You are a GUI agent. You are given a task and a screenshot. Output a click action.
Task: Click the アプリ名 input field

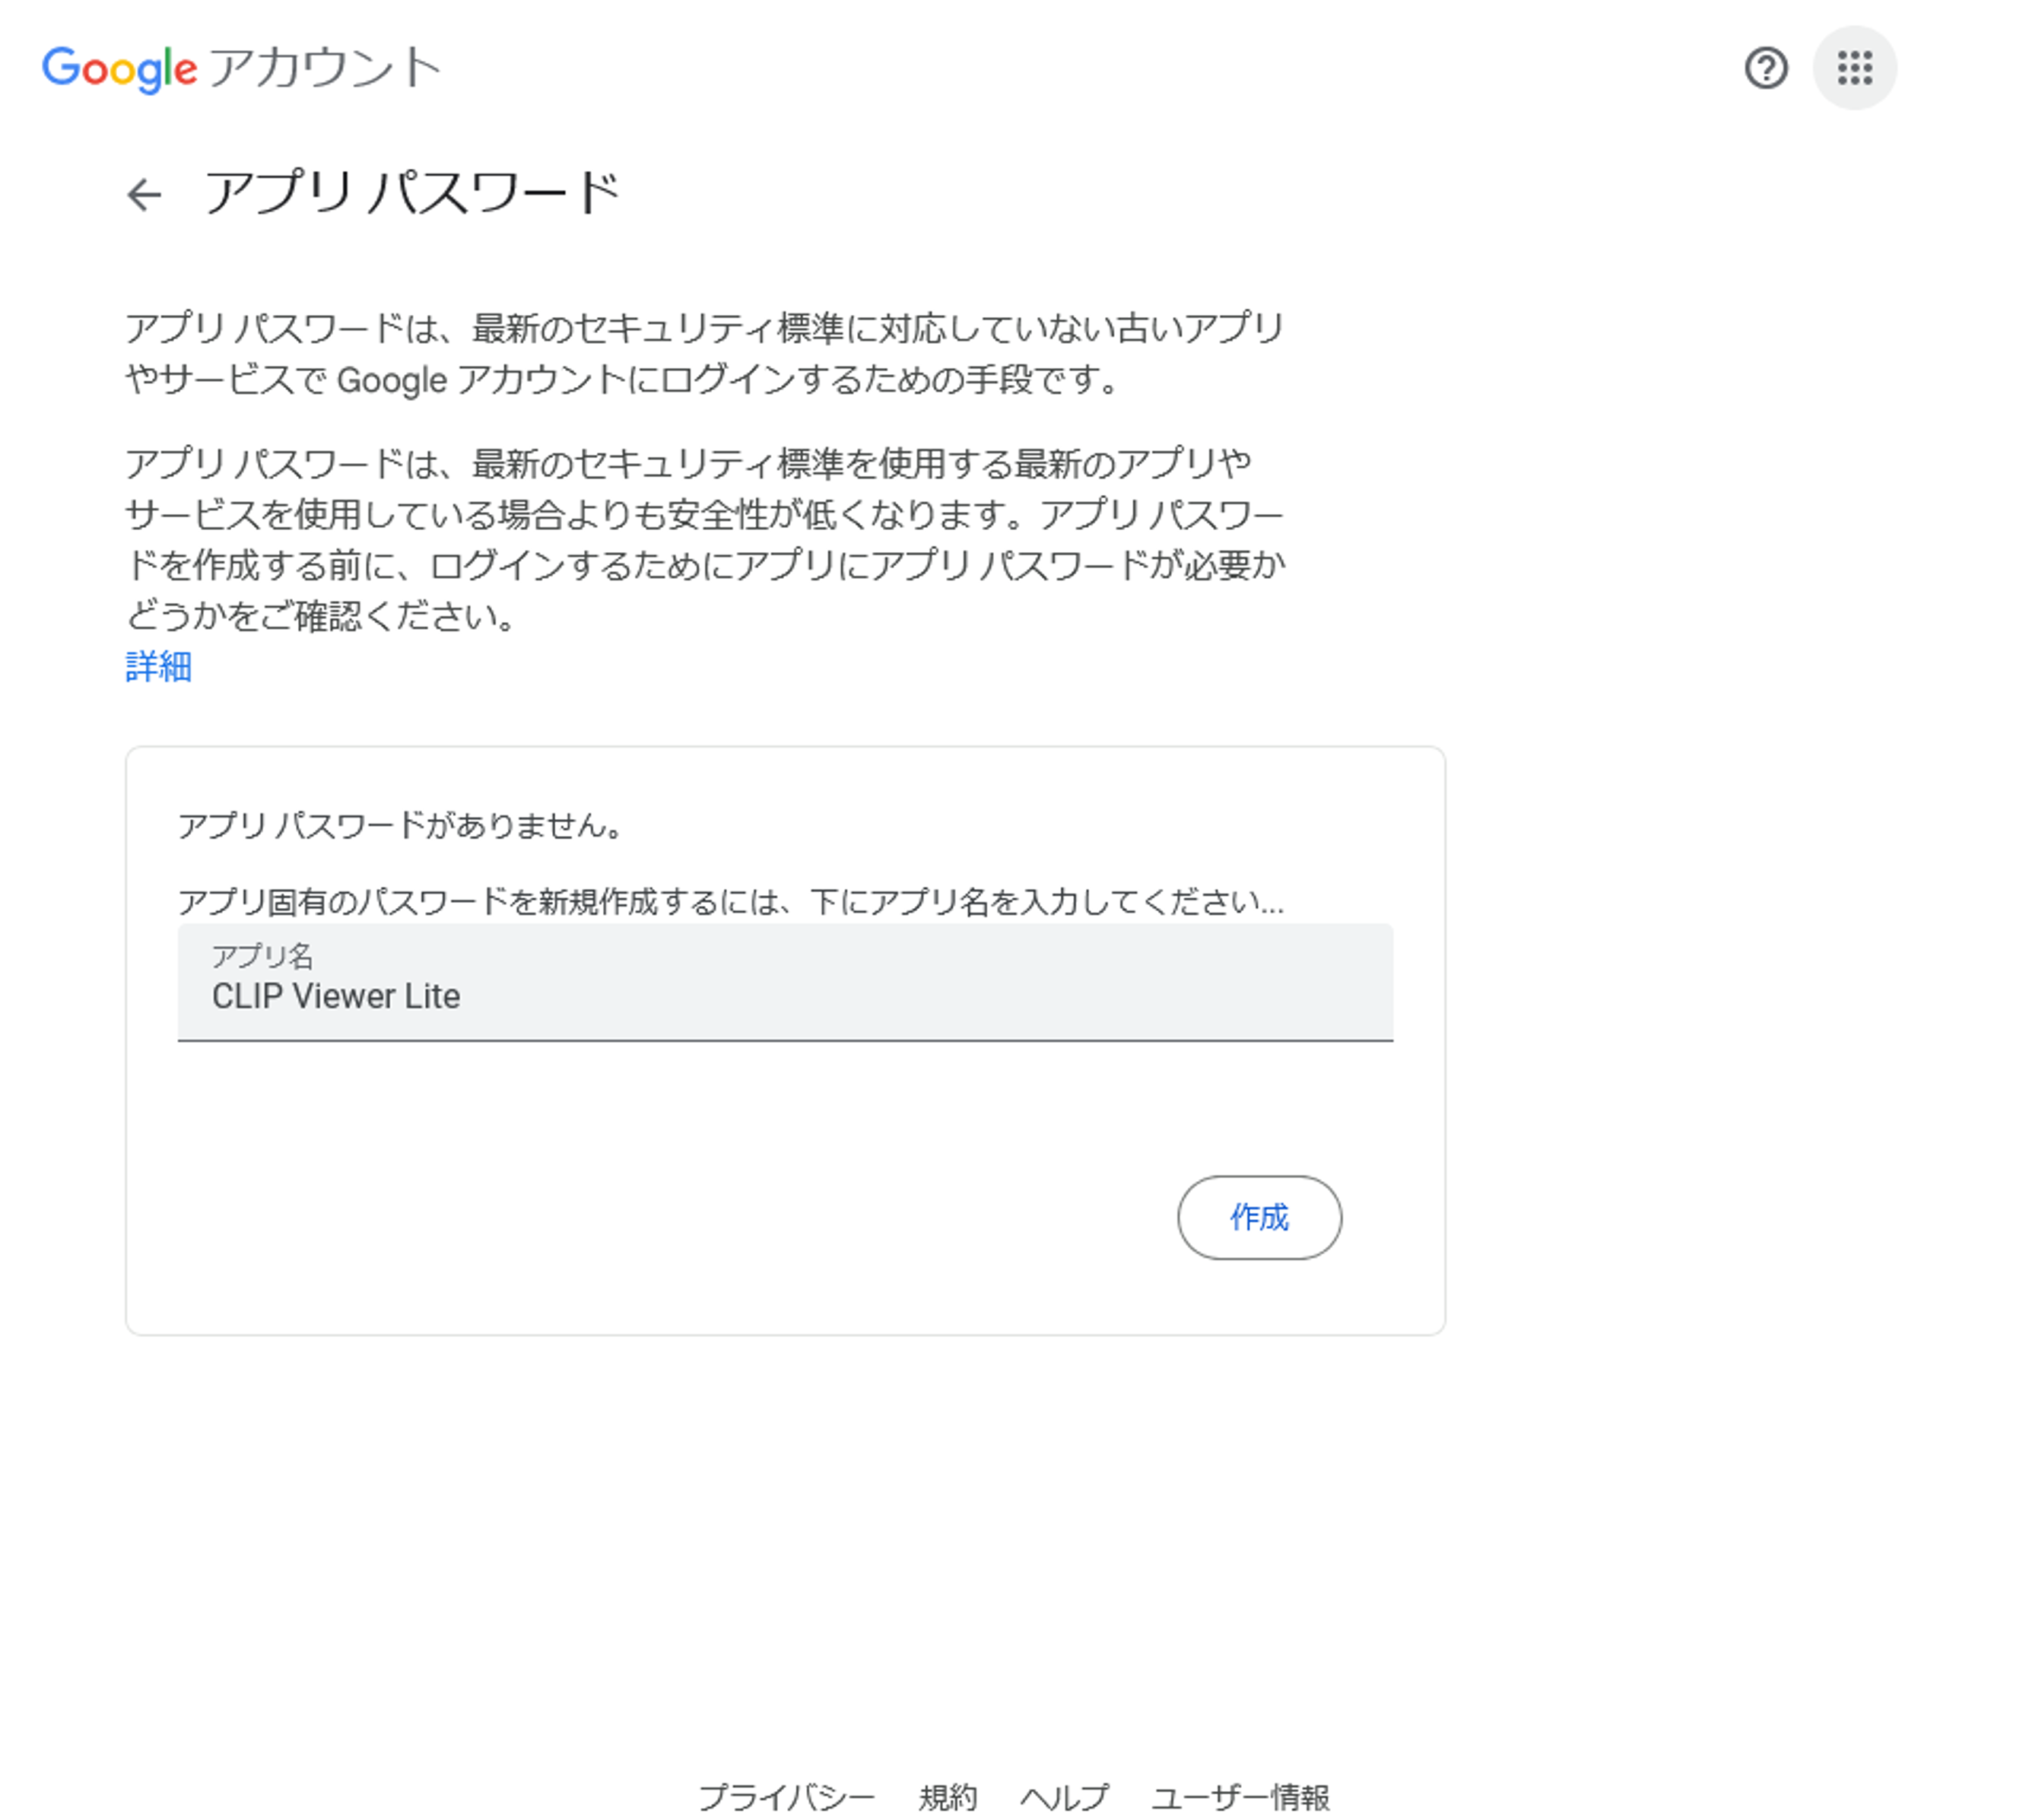click(785, 983)
